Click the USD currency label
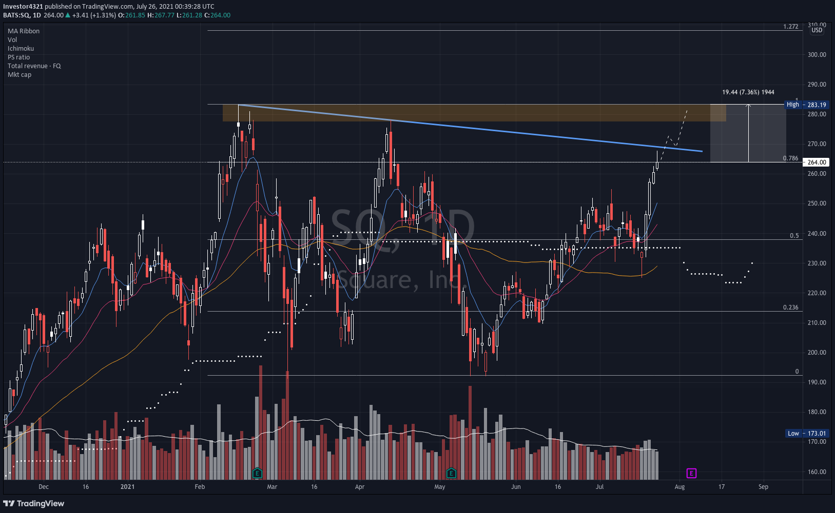Image resolution: width=835 pixels, height=513 pixels. (817, 30)
